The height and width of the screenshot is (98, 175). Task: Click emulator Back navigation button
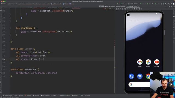(x=127, y=9)
